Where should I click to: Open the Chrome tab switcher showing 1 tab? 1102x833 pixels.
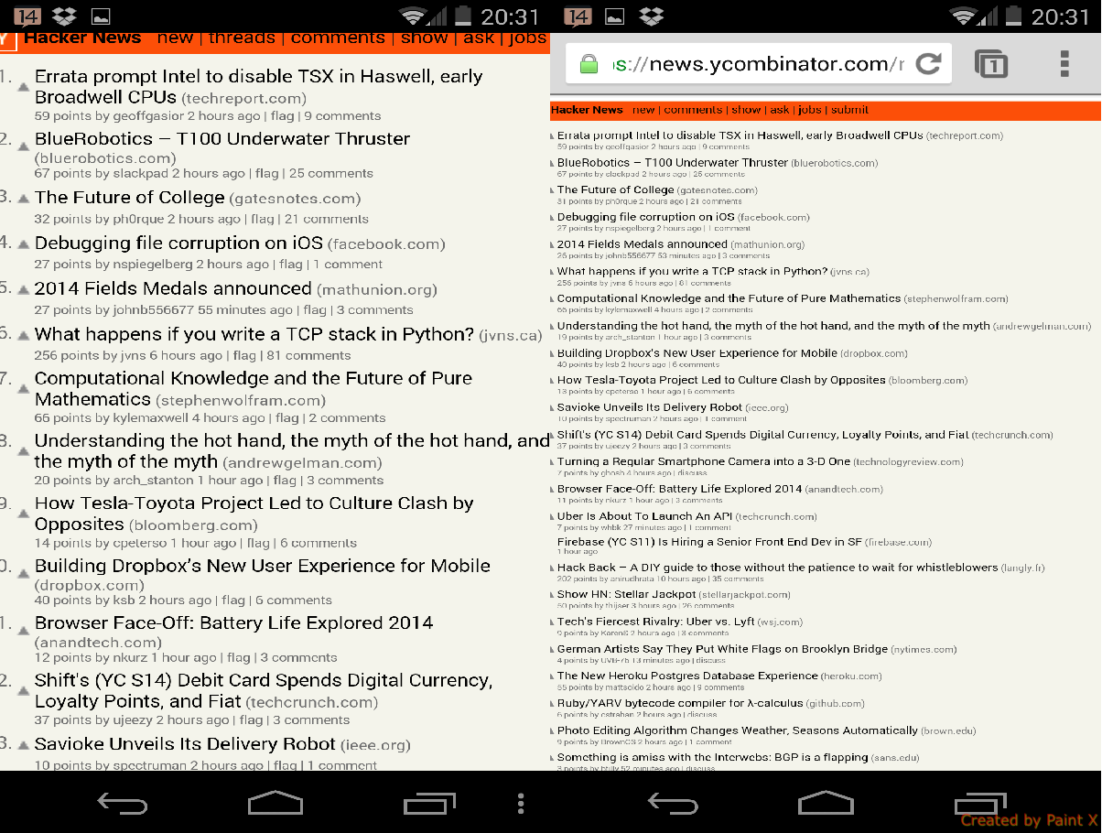pos(991,64)
